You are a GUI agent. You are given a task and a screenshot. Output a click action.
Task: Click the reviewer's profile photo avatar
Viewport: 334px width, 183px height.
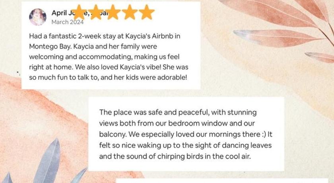(38, 17)
